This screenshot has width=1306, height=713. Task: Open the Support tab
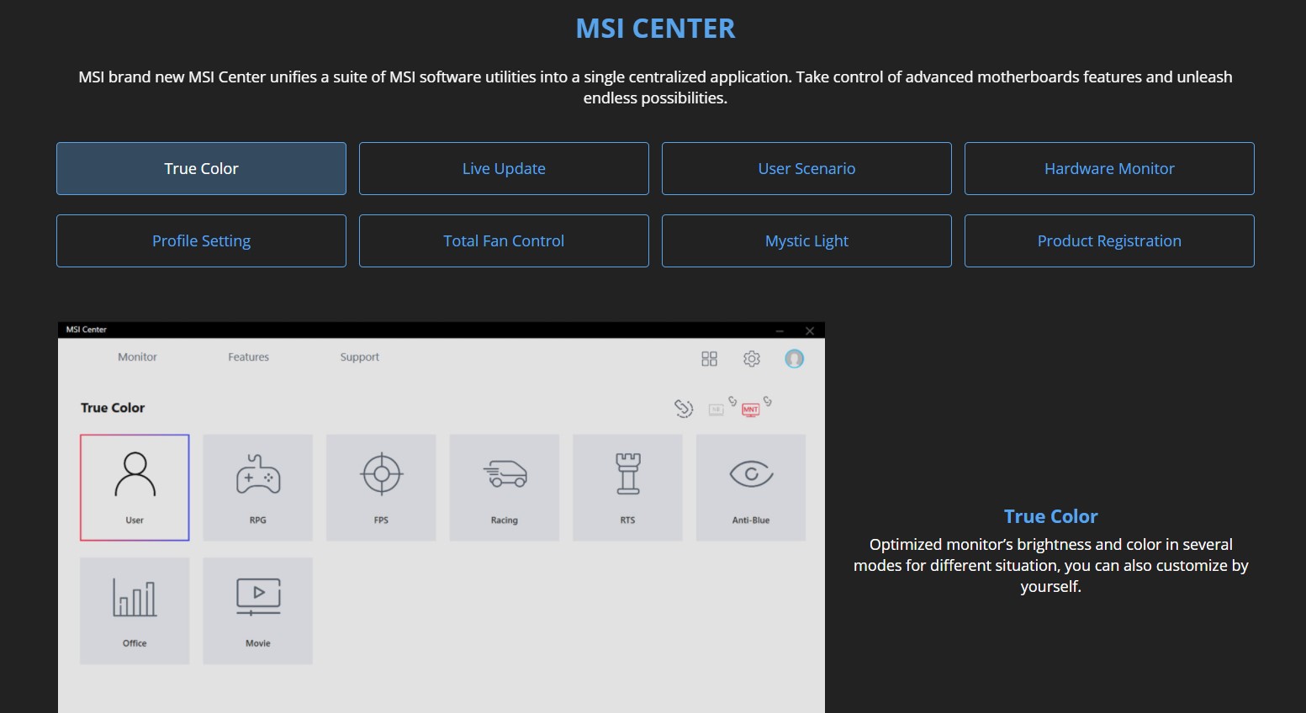click(x=359, y=357)
